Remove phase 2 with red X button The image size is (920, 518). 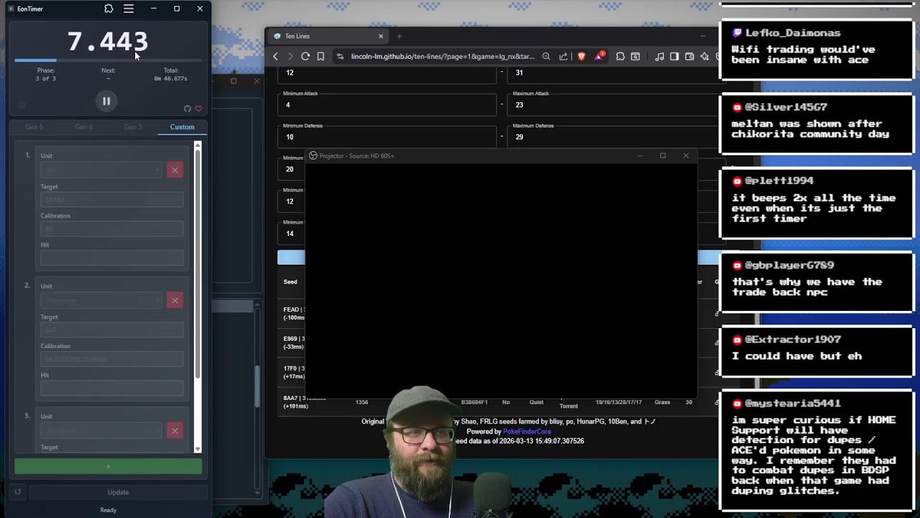[x=175, y=300]
